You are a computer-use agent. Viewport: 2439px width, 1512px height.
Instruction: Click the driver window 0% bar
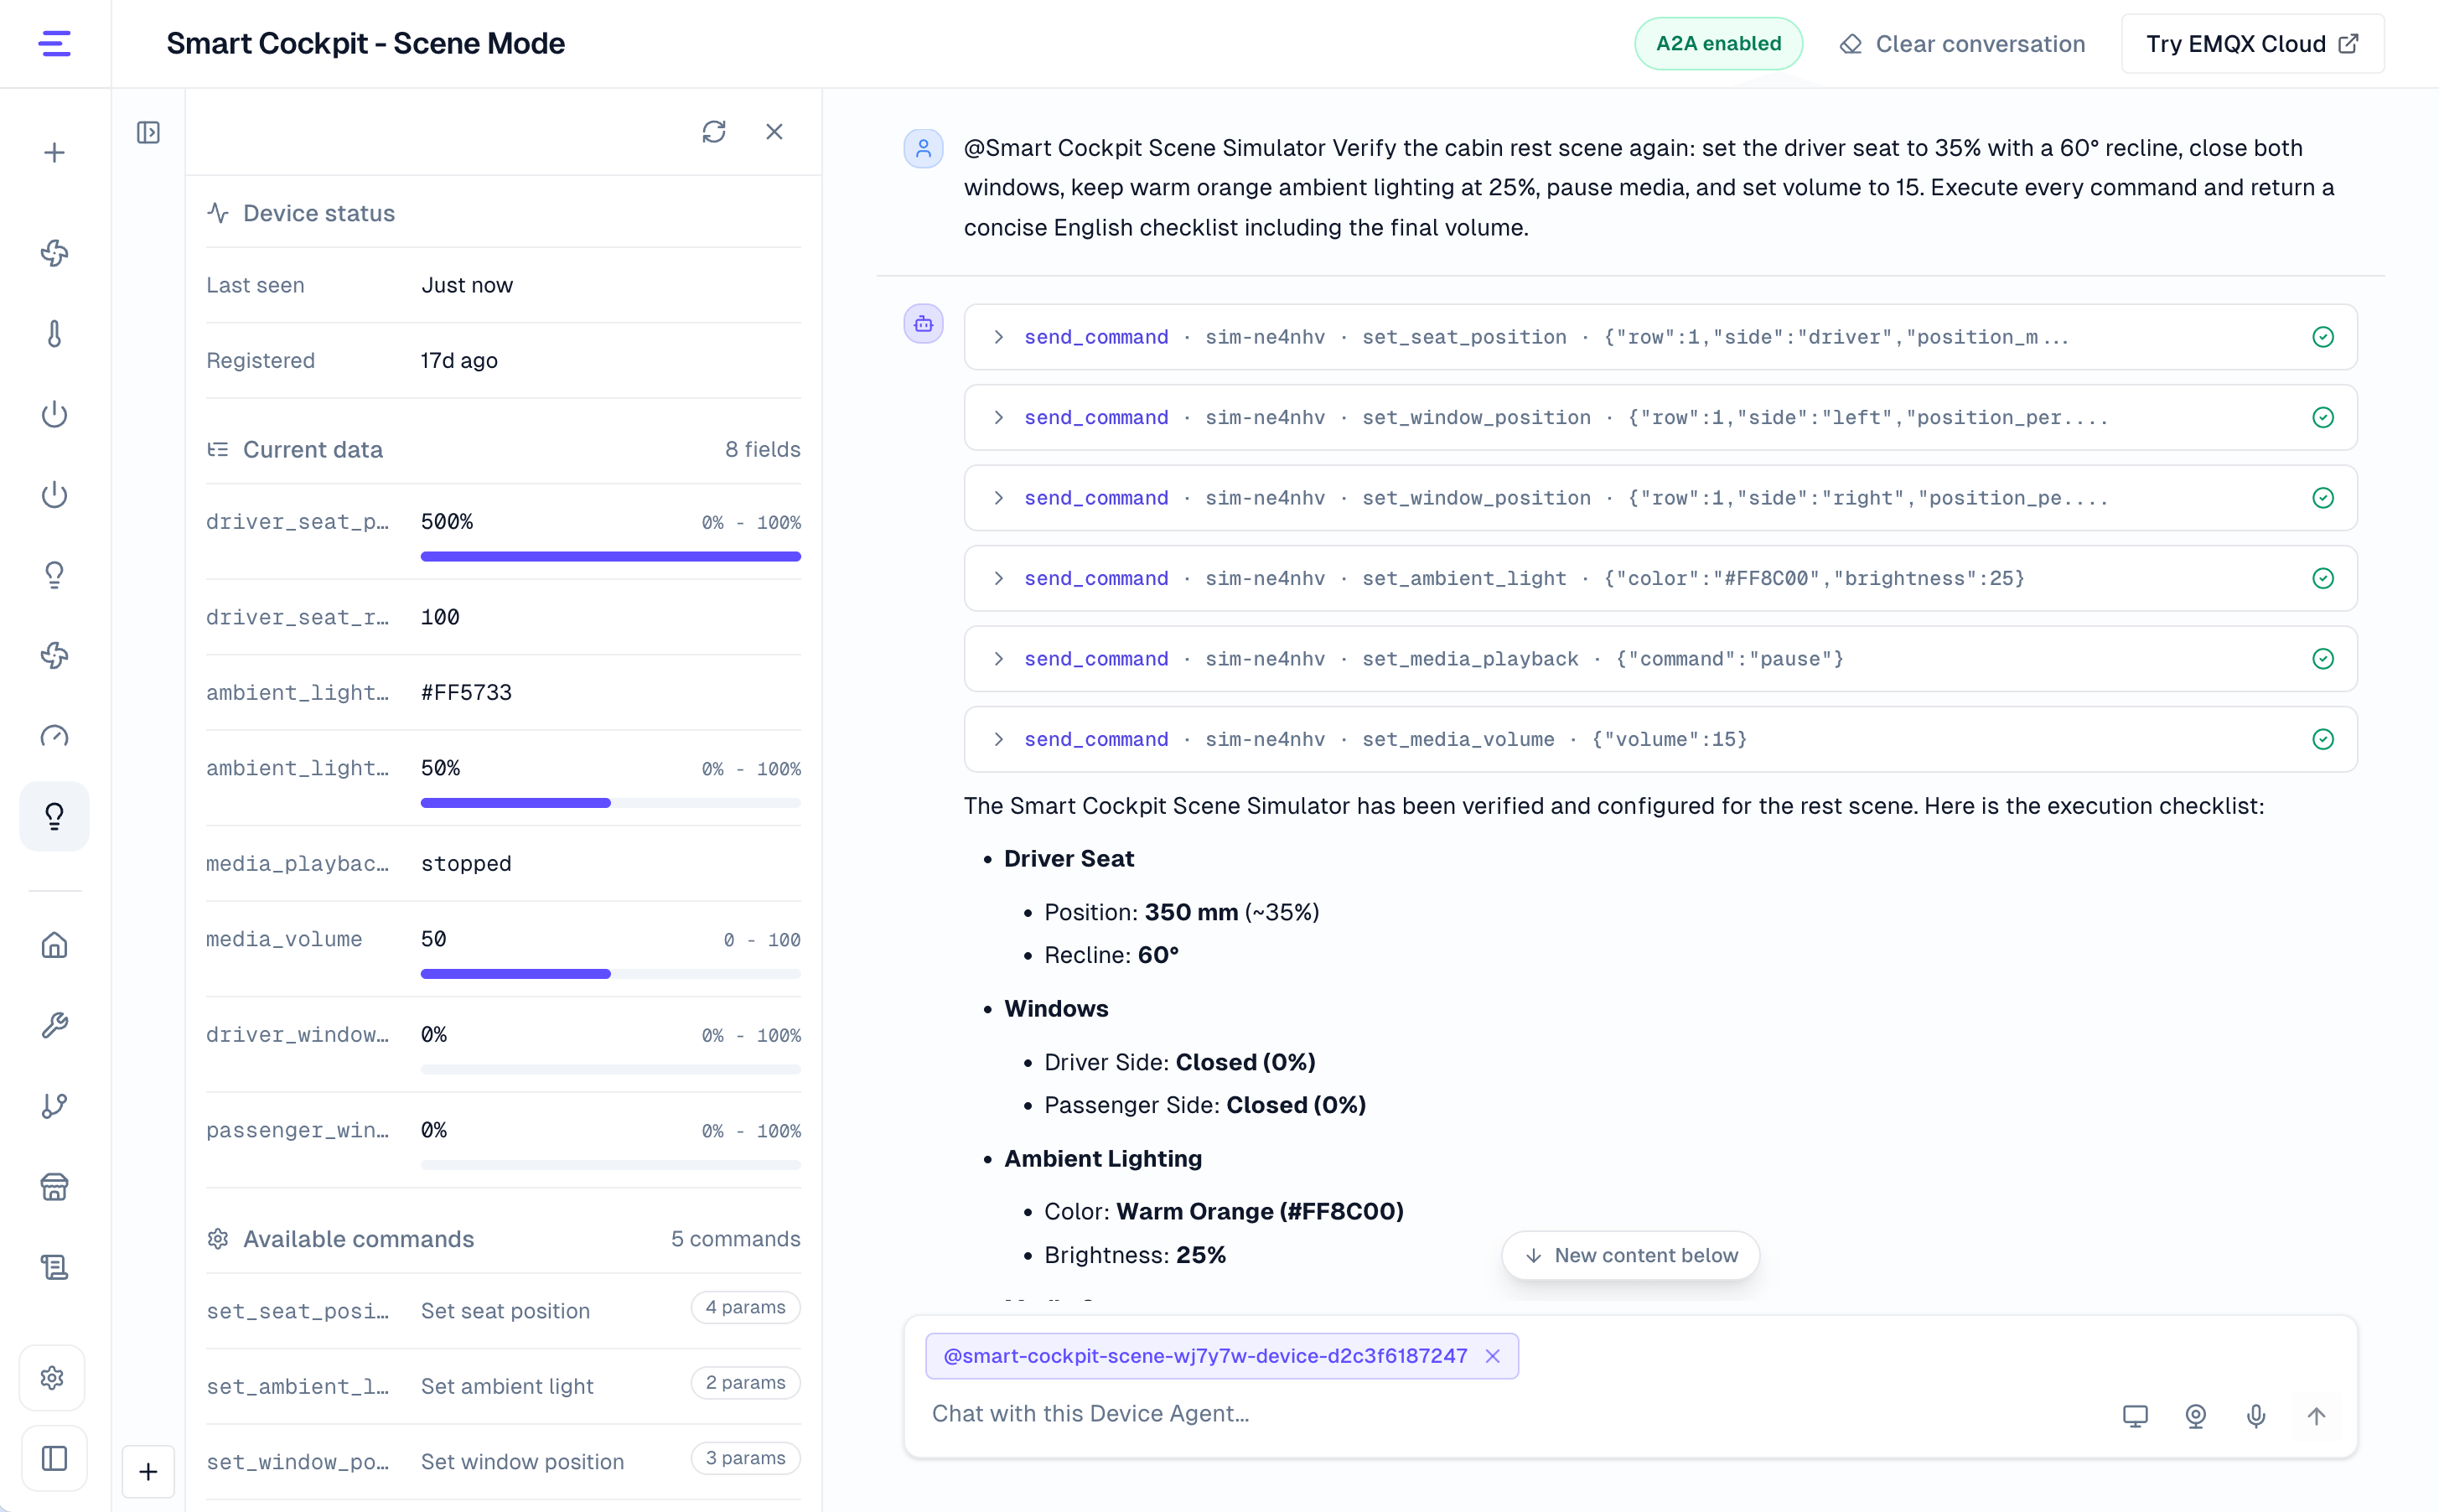610,1070
